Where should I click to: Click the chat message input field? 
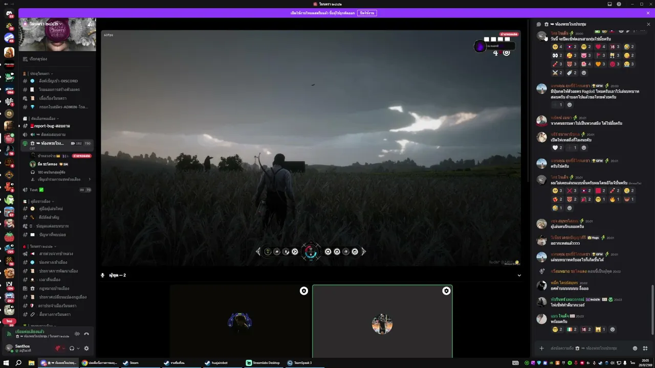click(x=588, y=348)
